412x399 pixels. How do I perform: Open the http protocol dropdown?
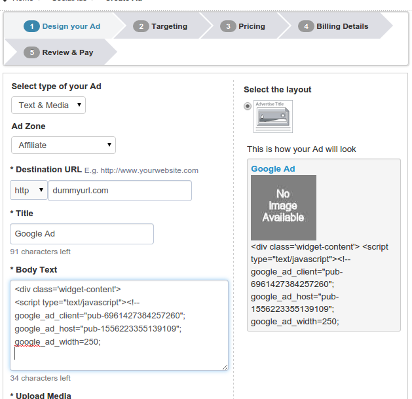(29, 191)
